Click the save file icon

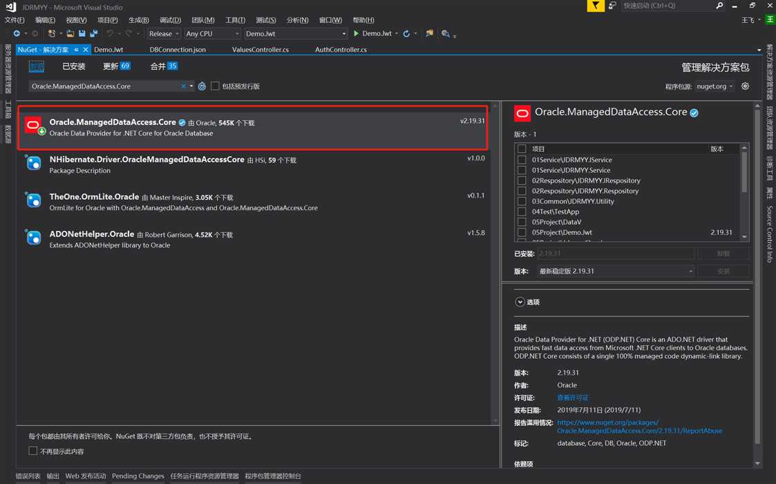pyautogui.click(x=82, y=34)
